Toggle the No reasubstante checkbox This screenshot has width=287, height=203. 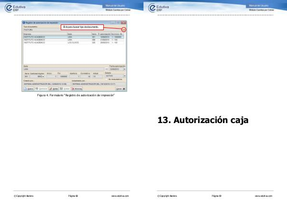click(106, 79)
